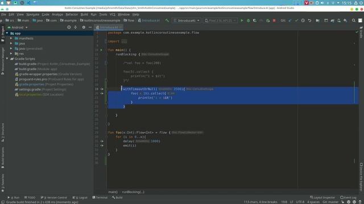Open the Logcat tool window

pos(80,198)
